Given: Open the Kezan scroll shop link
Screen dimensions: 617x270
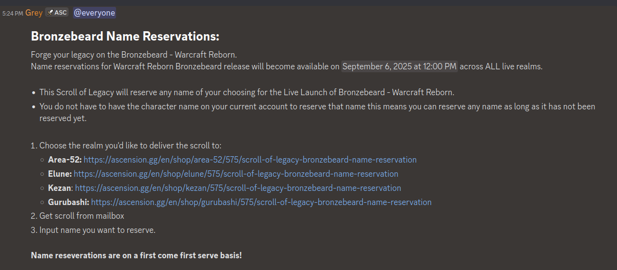Looking at the screenshot, I should 237,188.
